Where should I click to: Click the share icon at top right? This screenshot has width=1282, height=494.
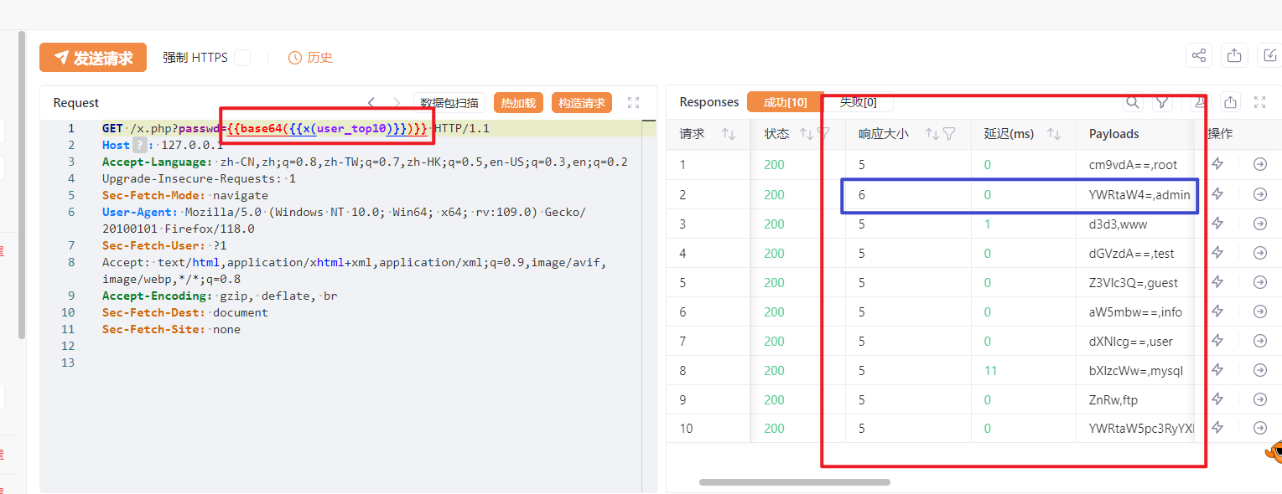coord(1199,56)
